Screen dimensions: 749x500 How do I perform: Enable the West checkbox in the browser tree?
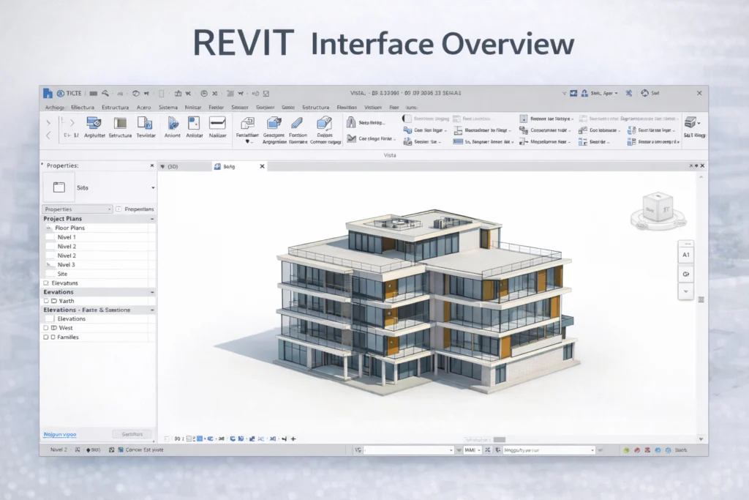(45, 328)
